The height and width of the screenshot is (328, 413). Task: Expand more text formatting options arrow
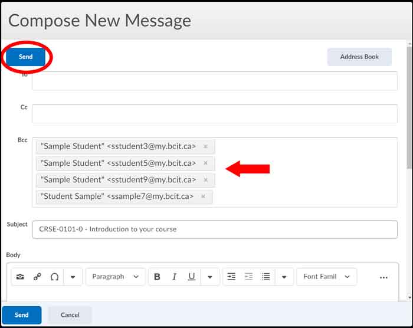(x=210, y=277)
